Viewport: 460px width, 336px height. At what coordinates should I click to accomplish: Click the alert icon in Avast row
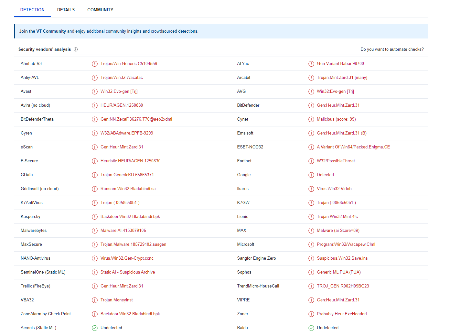click(95, 92)
